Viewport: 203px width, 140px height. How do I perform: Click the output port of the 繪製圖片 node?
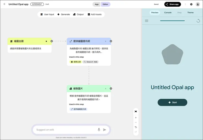[x=111, y=88]
